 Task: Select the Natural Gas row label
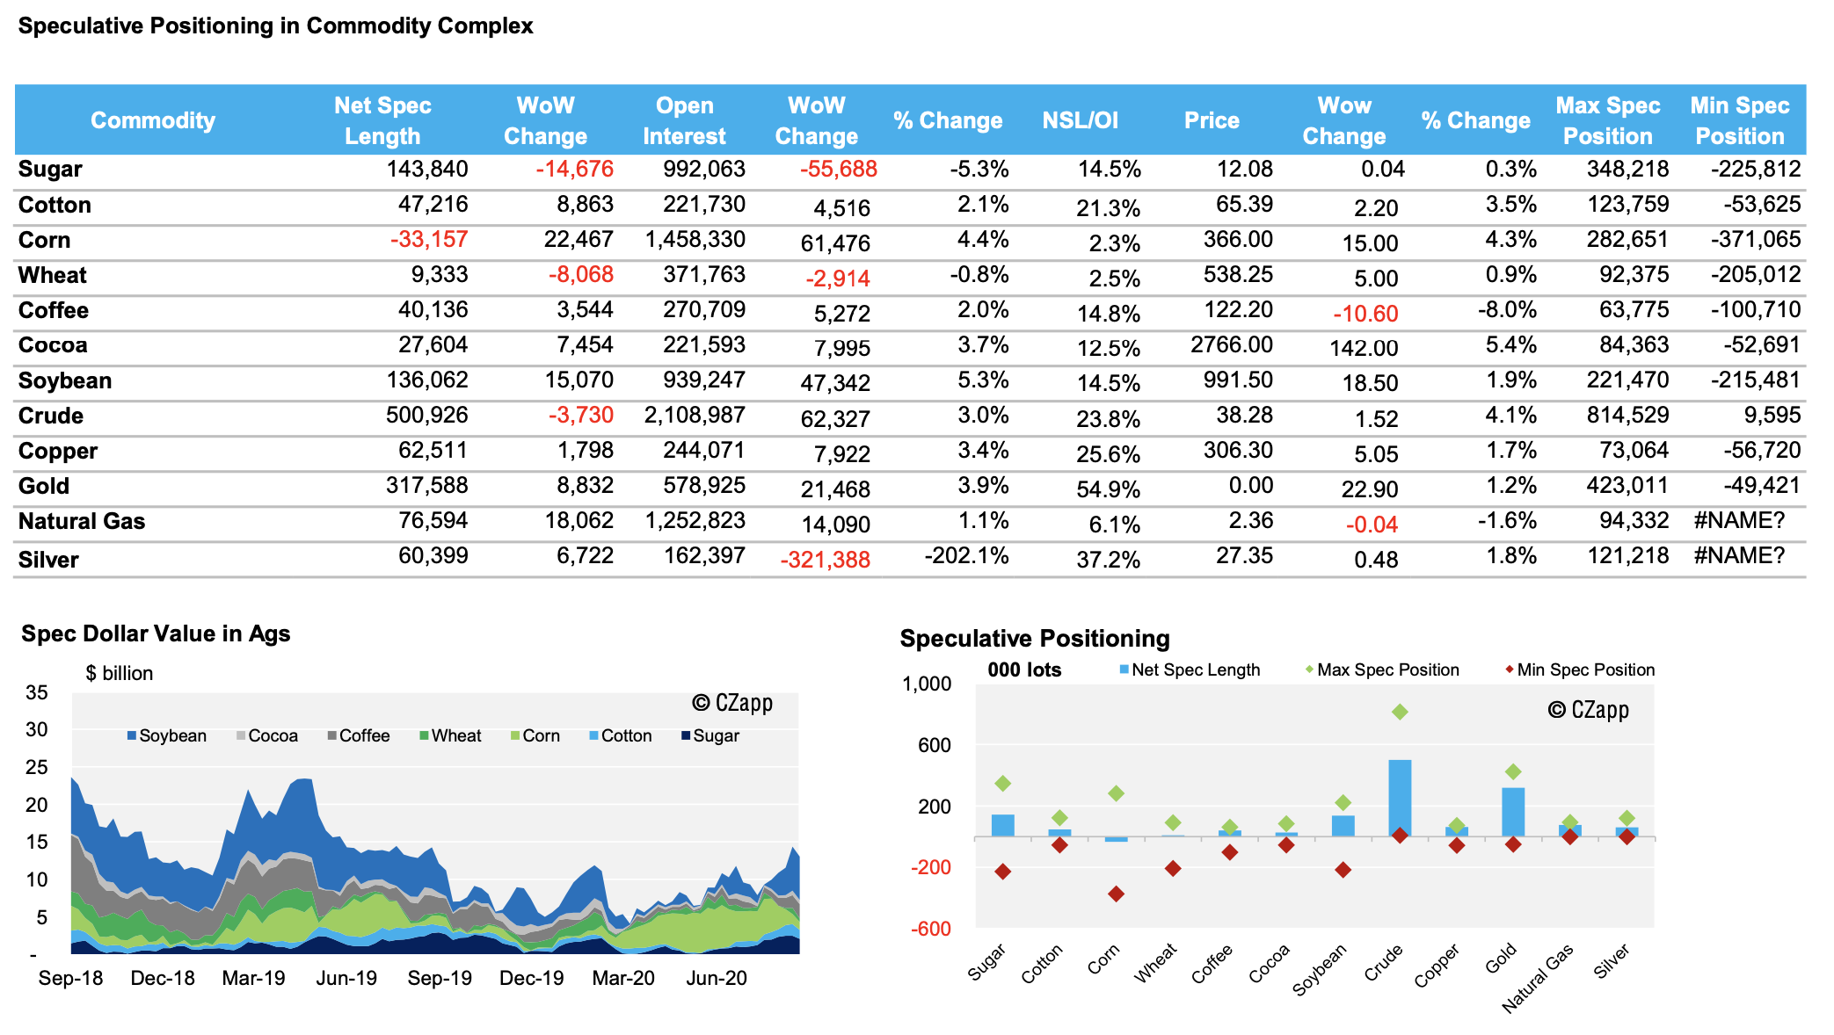pyautogui.click(x=82, y=521)
